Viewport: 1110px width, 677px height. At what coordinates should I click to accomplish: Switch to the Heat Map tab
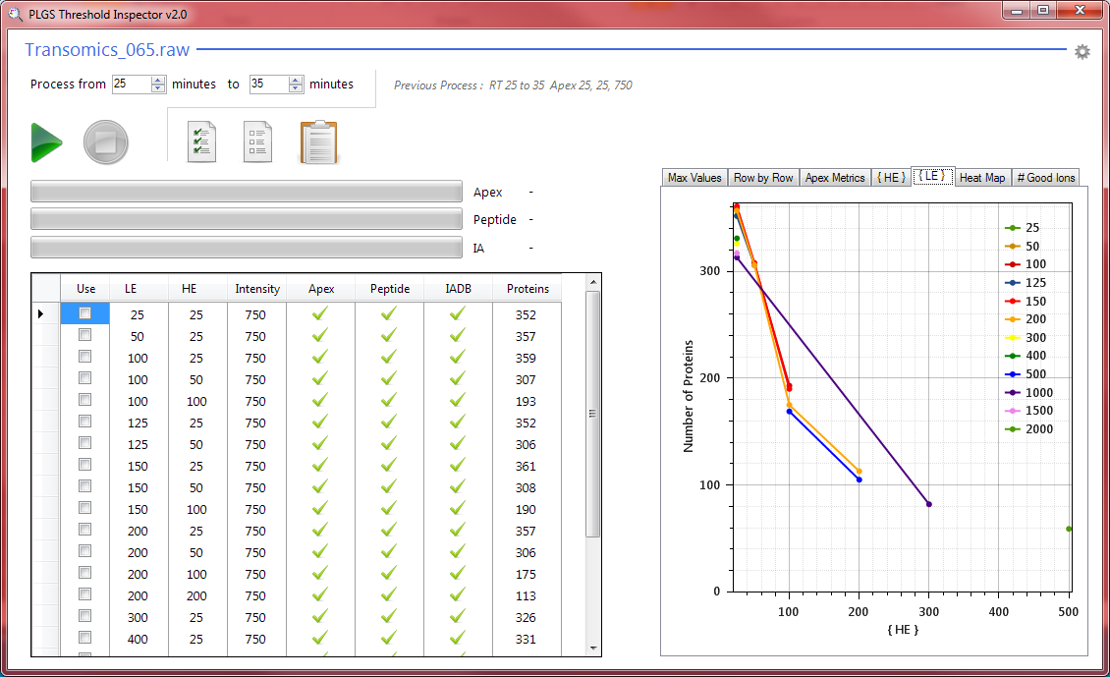point(982,177)
